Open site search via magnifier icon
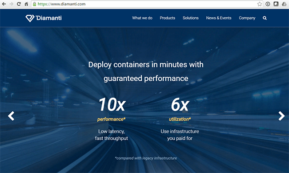The width and height of the screenshot is (289, 173). pos(265,18)
